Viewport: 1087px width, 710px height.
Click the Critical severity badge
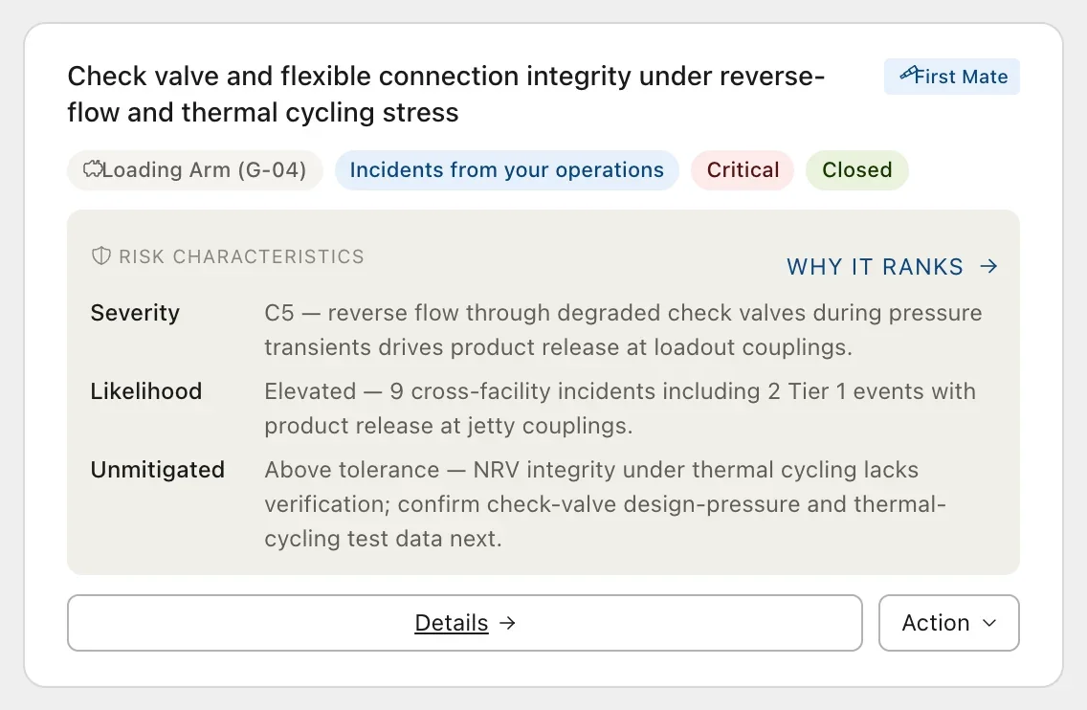click(743, 170)
